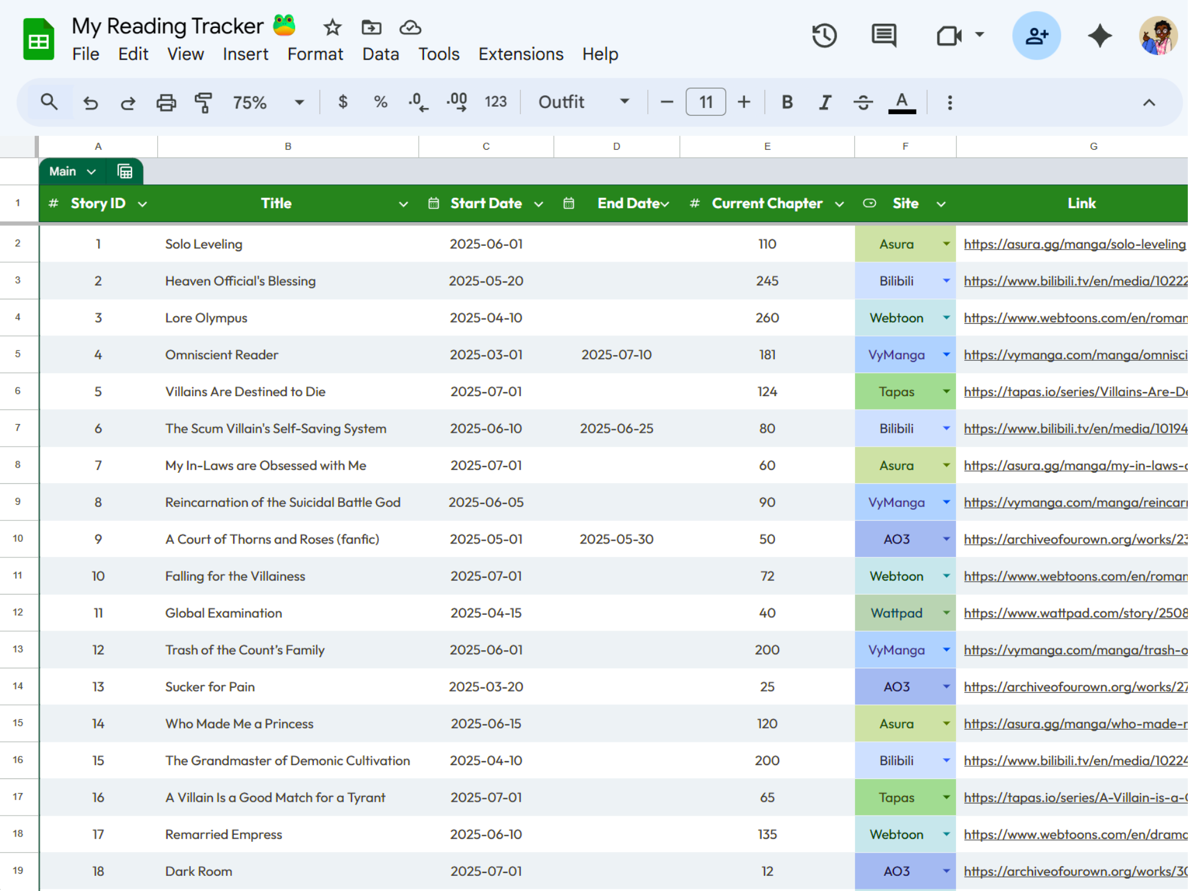1188x891 pixels.
Task: Toggle italic formatting
Action: coord(825,102)
